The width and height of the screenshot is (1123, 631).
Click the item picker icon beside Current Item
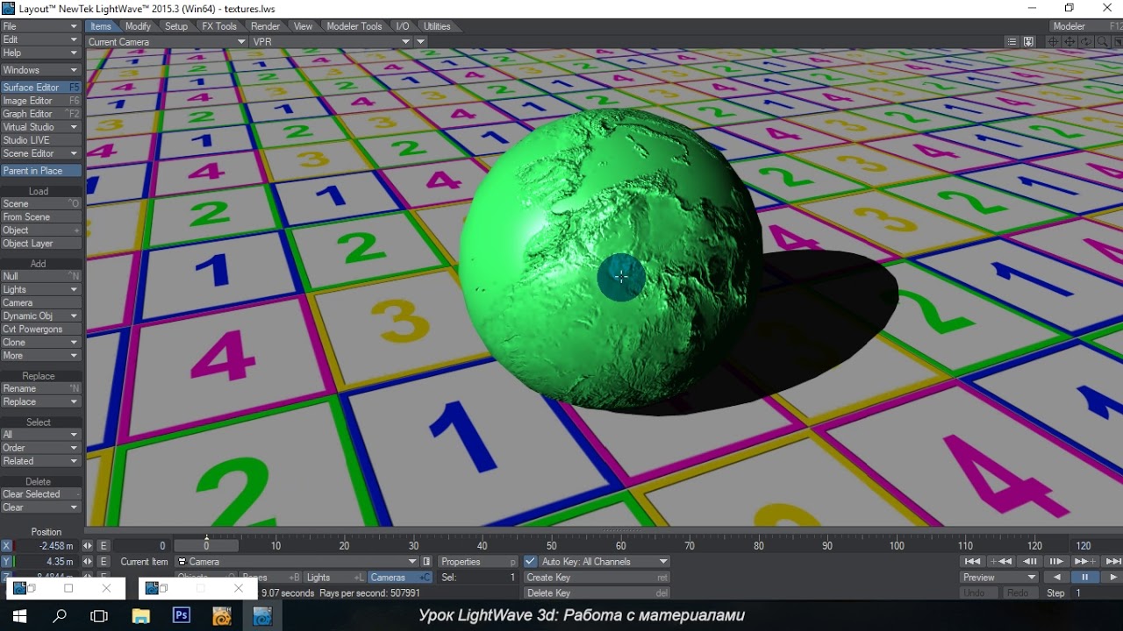(x=426, y=562)
